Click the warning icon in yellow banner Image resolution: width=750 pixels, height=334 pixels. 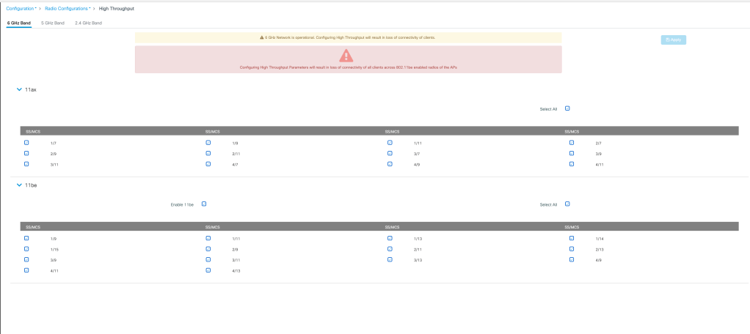coord(262,37)
